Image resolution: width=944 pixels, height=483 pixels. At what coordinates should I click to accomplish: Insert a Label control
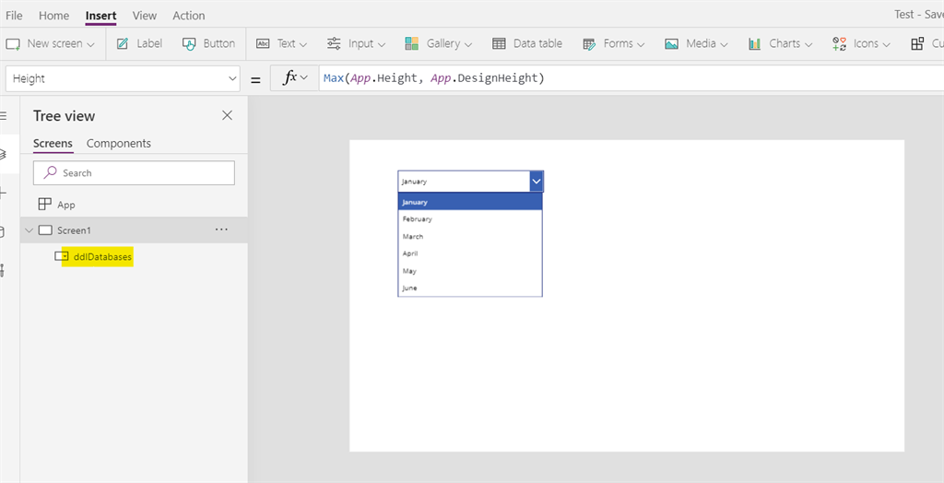[x=139, y=43]
